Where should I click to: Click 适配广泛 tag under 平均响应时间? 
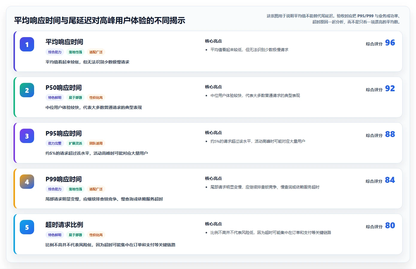96,52
